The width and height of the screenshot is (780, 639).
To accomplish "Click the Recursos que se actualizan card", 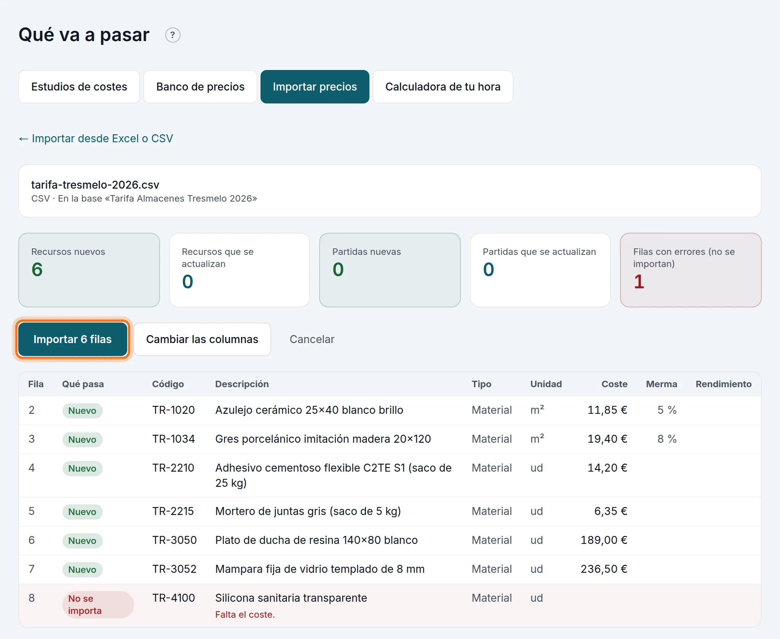I will [240, 270].
